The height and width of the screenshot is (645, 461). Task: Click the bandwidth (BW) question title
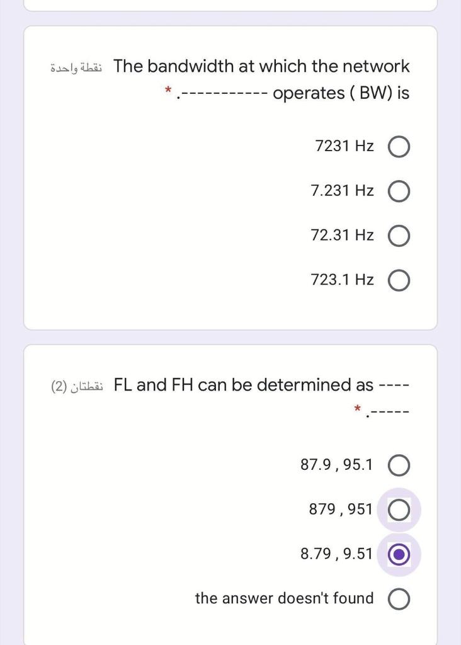click(x=261, y=79)
